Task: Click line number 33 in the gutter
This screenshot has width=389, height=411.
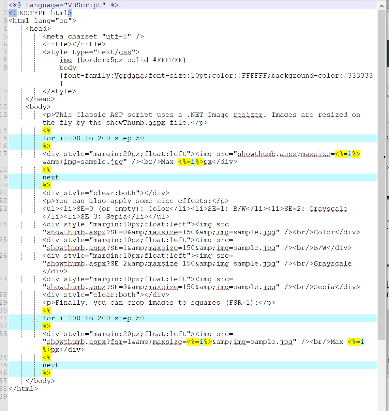Action: pyautogui.click(x=4, y=334)
